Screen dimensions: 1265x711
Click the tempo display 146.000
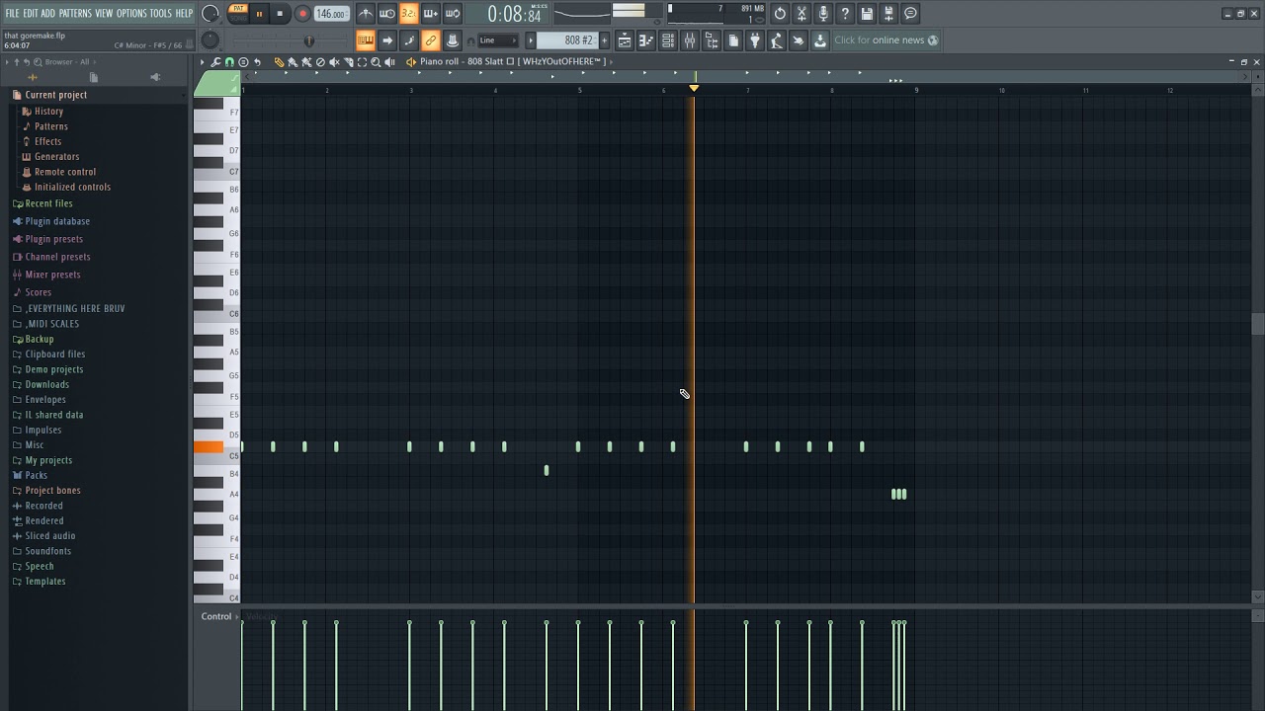pos(331,14)
